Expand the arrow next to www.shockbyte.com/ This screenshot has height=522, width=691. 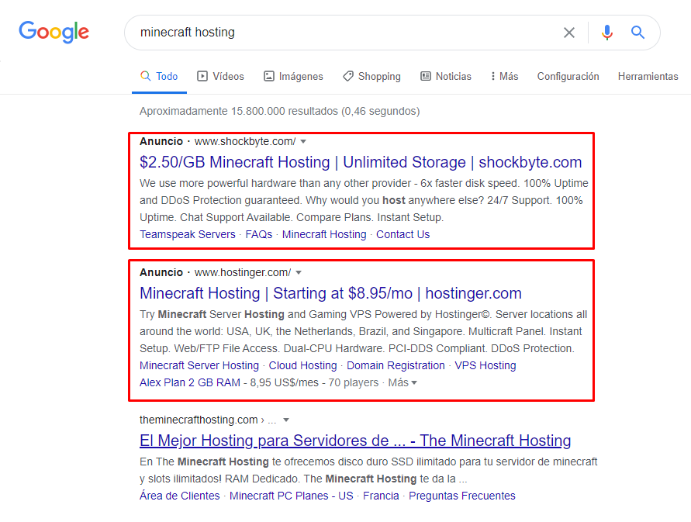(x=303, y=141)
